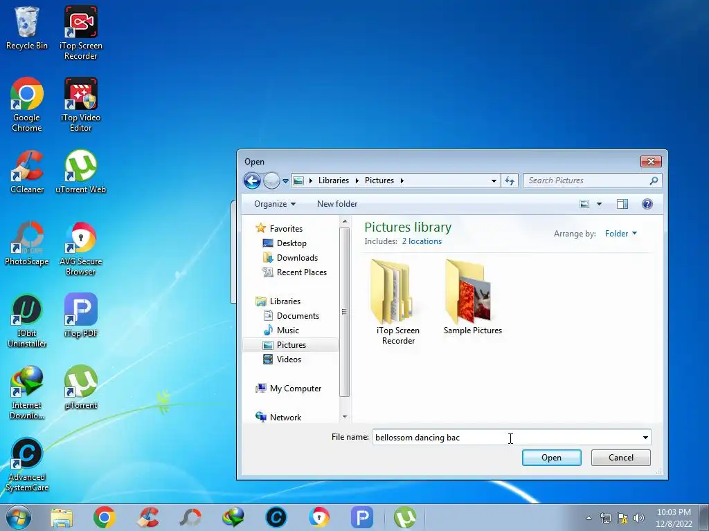Select Music library in navigation pane
The width and height of the screenshot is (709, 531).
(x=281, y=330)
